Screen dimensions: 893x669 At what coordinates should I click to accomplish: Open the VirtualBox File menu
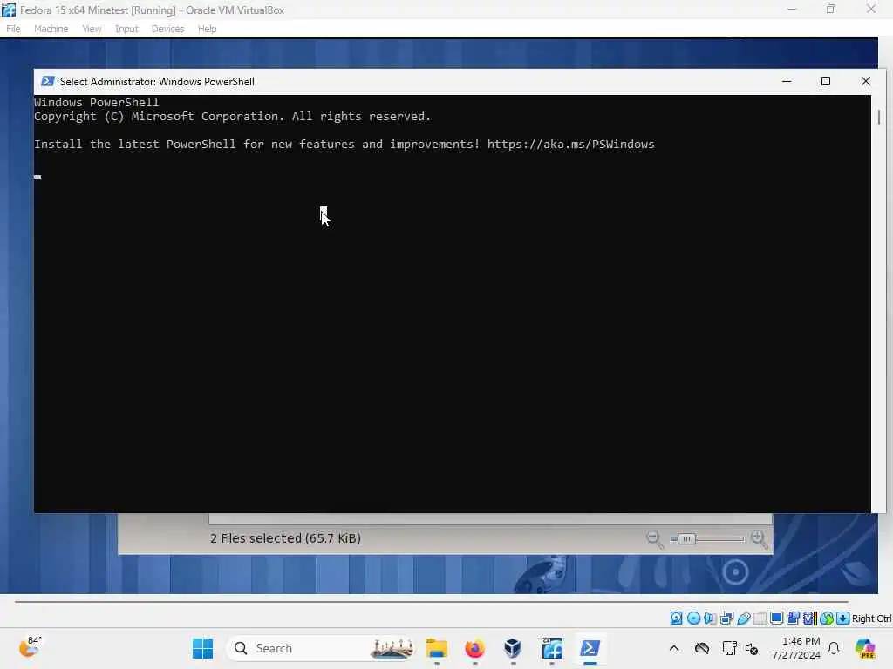pyautogui.click(x=13, y=29)
